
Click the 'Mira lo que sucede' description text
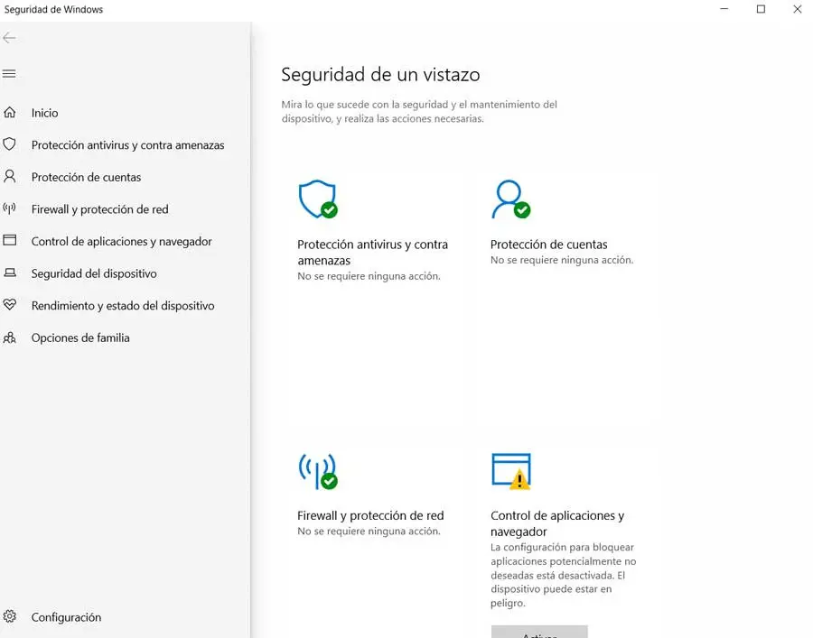point(419,111)
